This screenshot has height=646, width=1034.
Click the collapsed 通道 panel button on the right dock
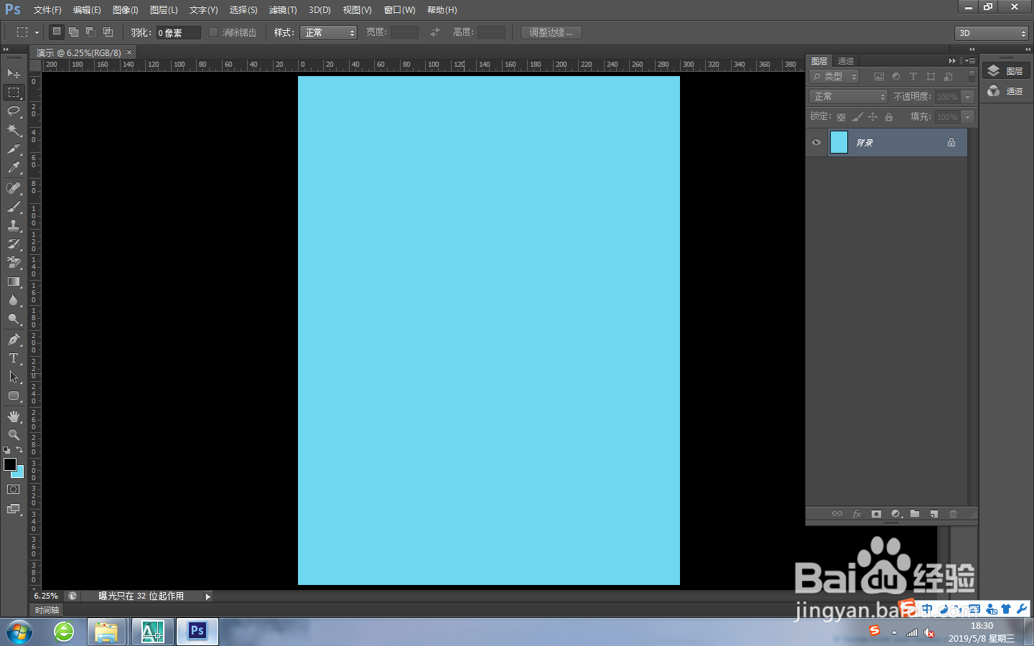(1005, 91)
